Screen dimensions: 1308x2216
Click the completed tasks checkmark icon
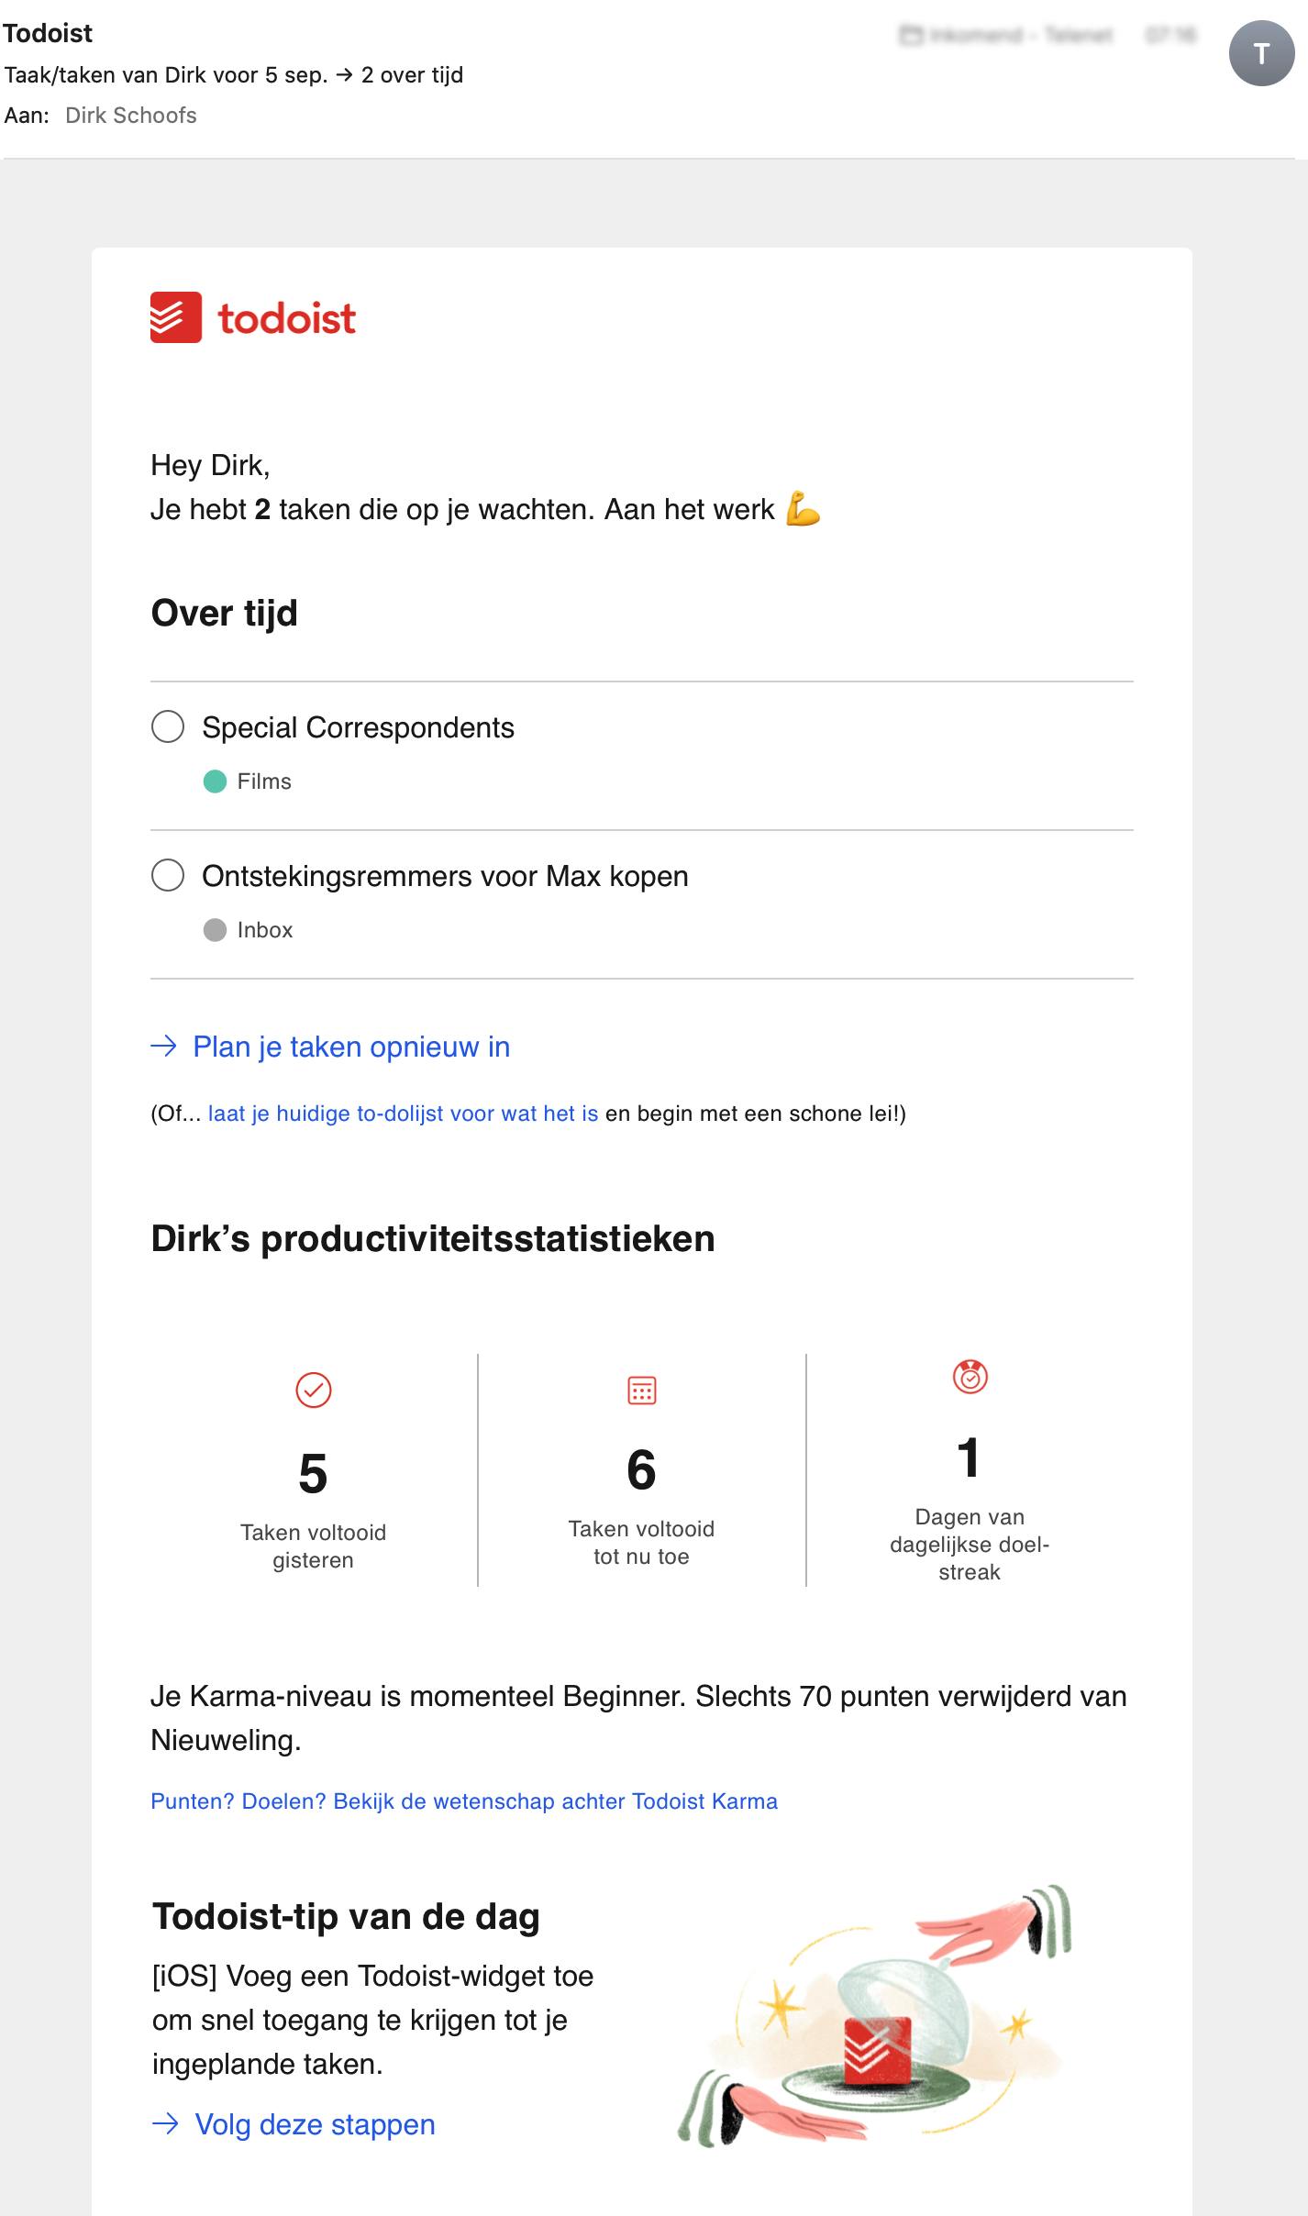(313, 1390)
